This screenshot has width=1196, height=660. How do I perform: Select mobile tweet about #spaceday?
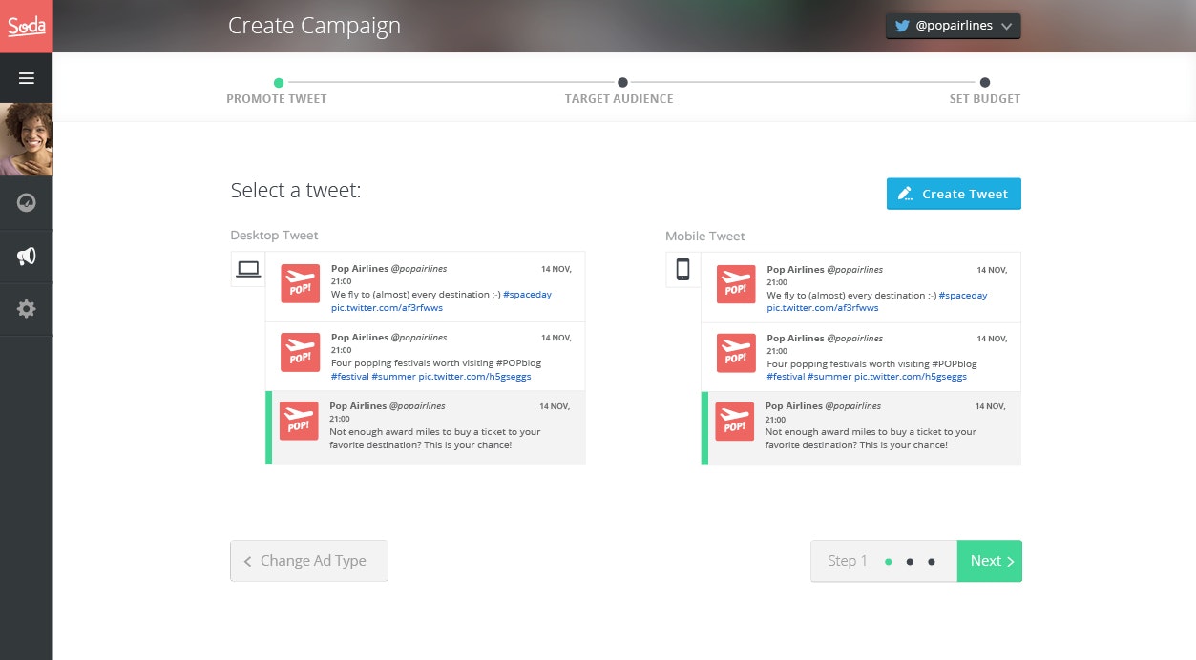coord(861,287)
